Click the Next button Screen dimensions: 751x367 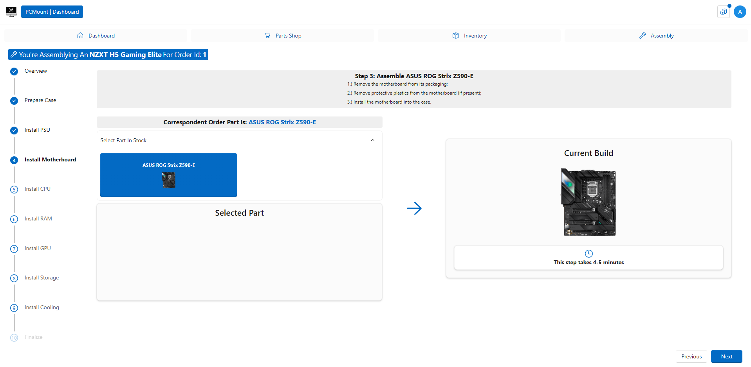pyautogui.click(x=726, y=356)
